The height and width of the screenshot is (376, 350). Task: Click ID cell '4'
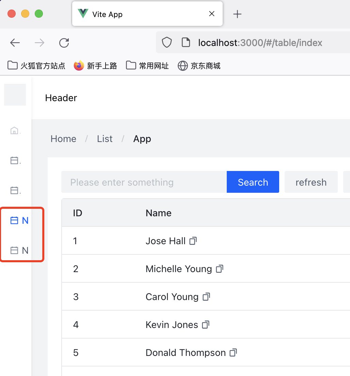[x=76, y=325]
